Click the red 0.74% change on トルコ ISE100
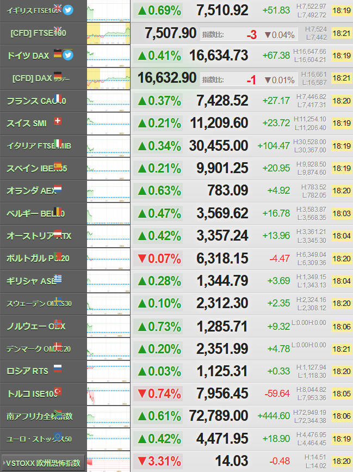The height and width of the screenshot is (472, 353). pos(159,394)
